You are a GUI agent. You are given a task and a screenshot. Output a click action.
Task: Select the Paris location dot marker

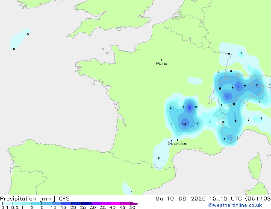tap(162, 60)
